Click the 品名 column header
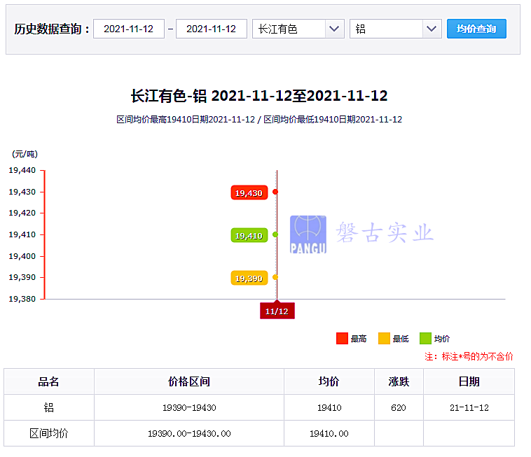Viewport: 531px width, 457px height. pos(49,381)
